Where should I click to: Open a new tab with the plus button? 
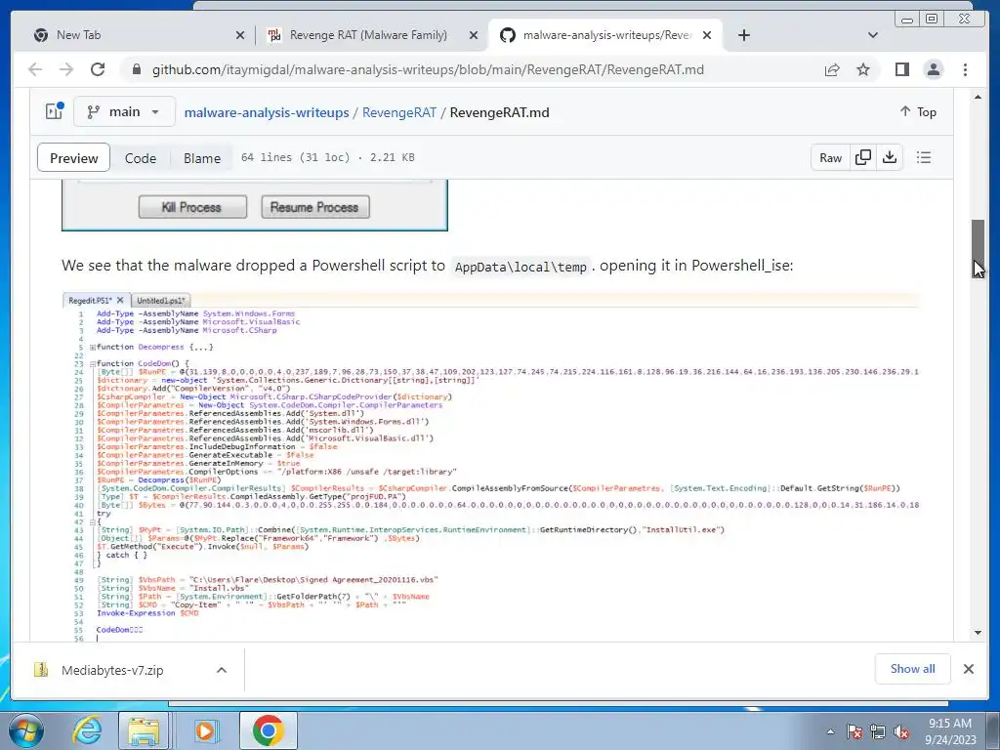743,35
